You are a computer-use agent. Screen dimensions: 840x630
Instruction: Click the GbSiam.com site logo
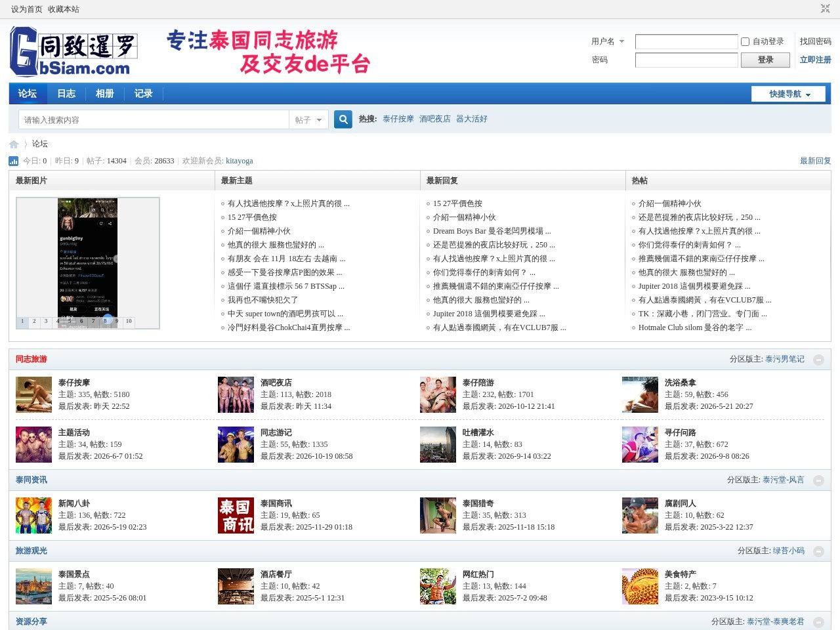(x=73, y=52)
